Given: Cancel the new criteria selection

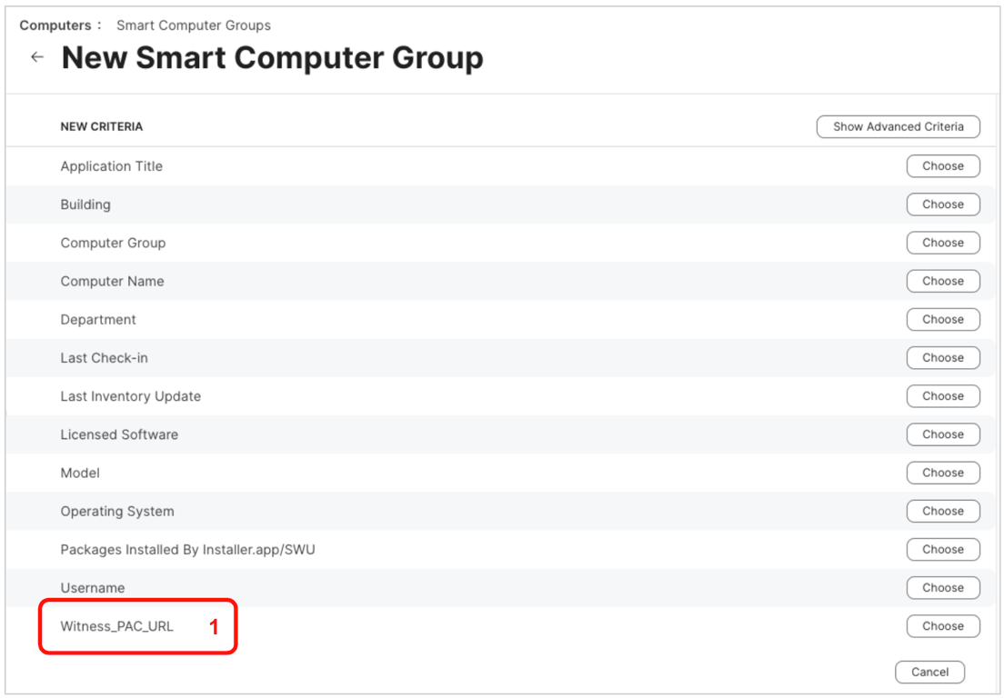Looking at the screenshot, I should coord(929,673).
